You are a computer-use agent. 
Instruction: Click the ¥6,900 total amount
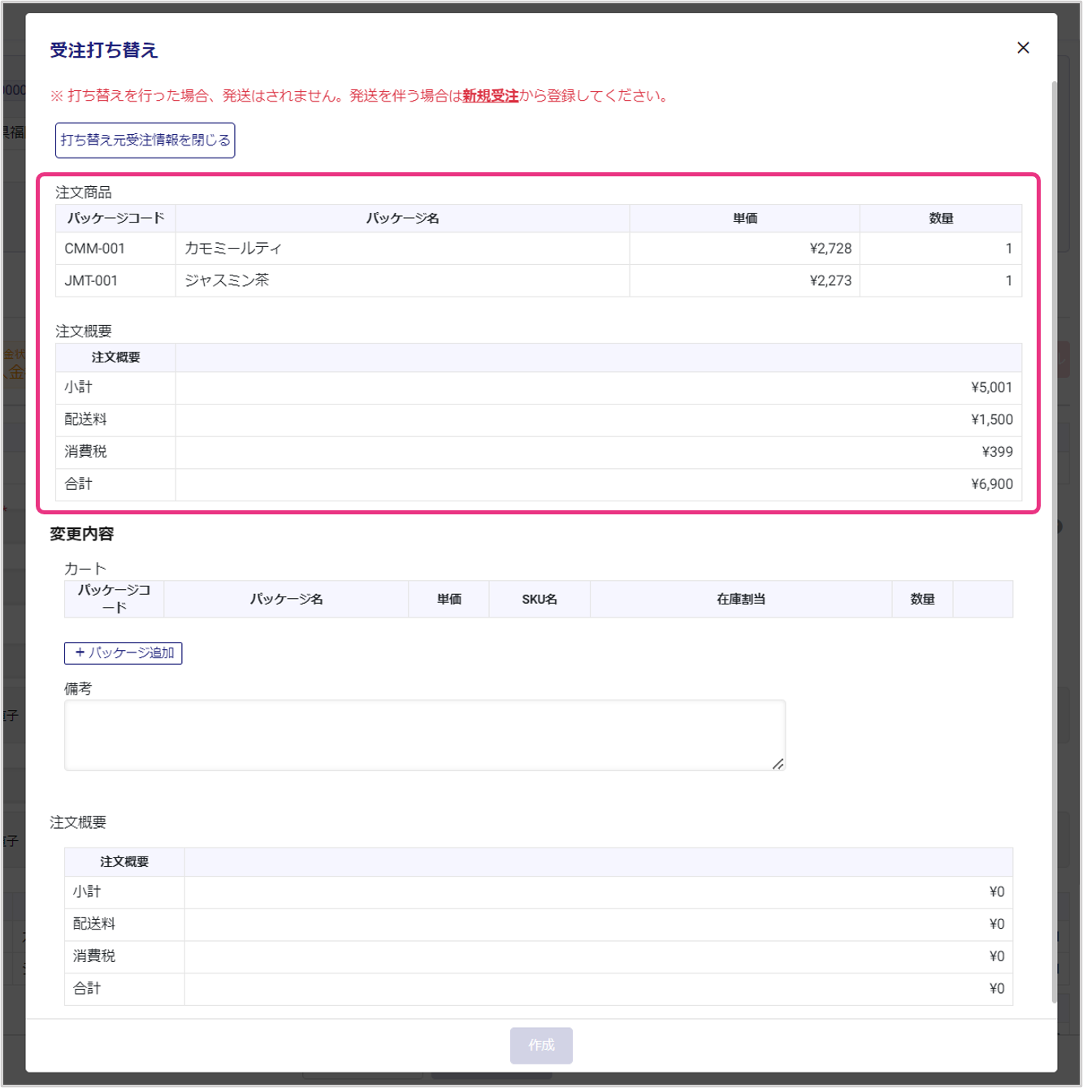point(991,484)
